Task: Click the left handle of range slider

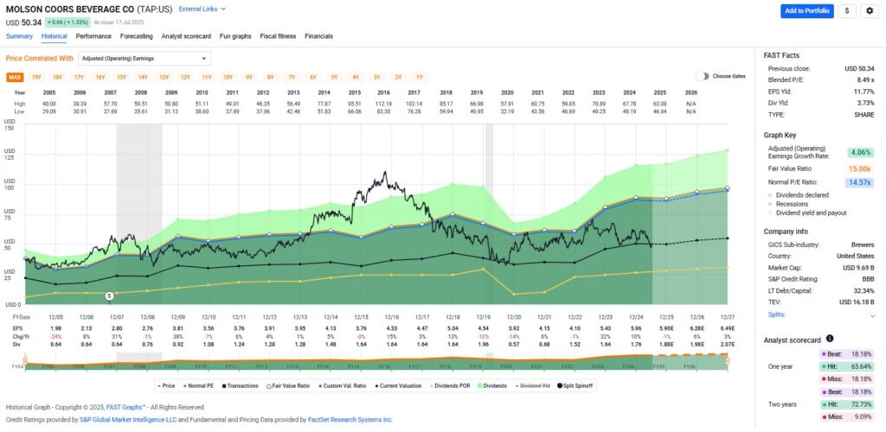Action: (x=24, y=361)
